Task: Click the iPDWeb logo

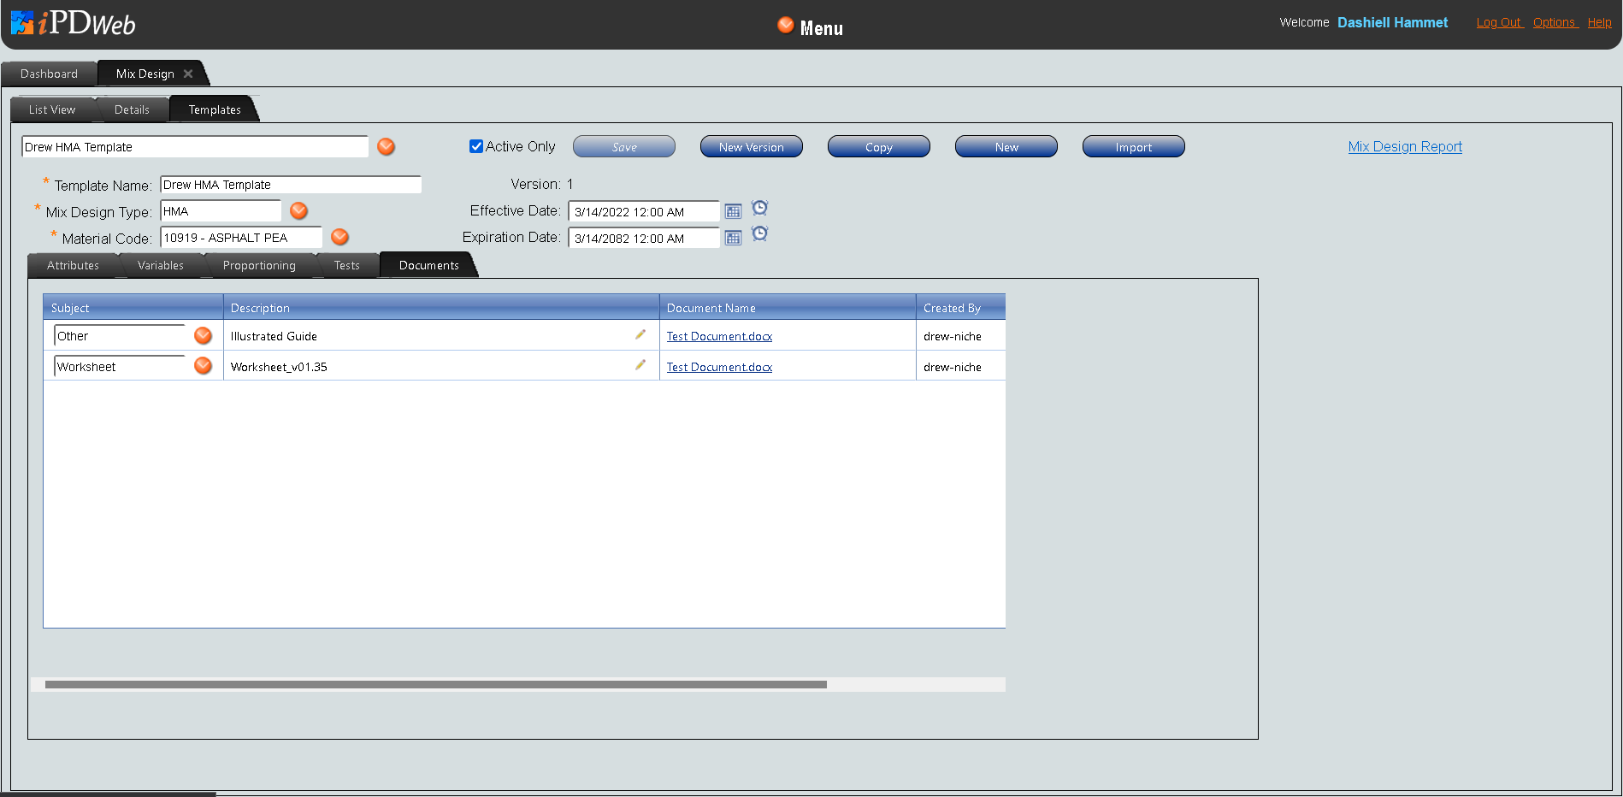Action: click(x=74, y=23)
